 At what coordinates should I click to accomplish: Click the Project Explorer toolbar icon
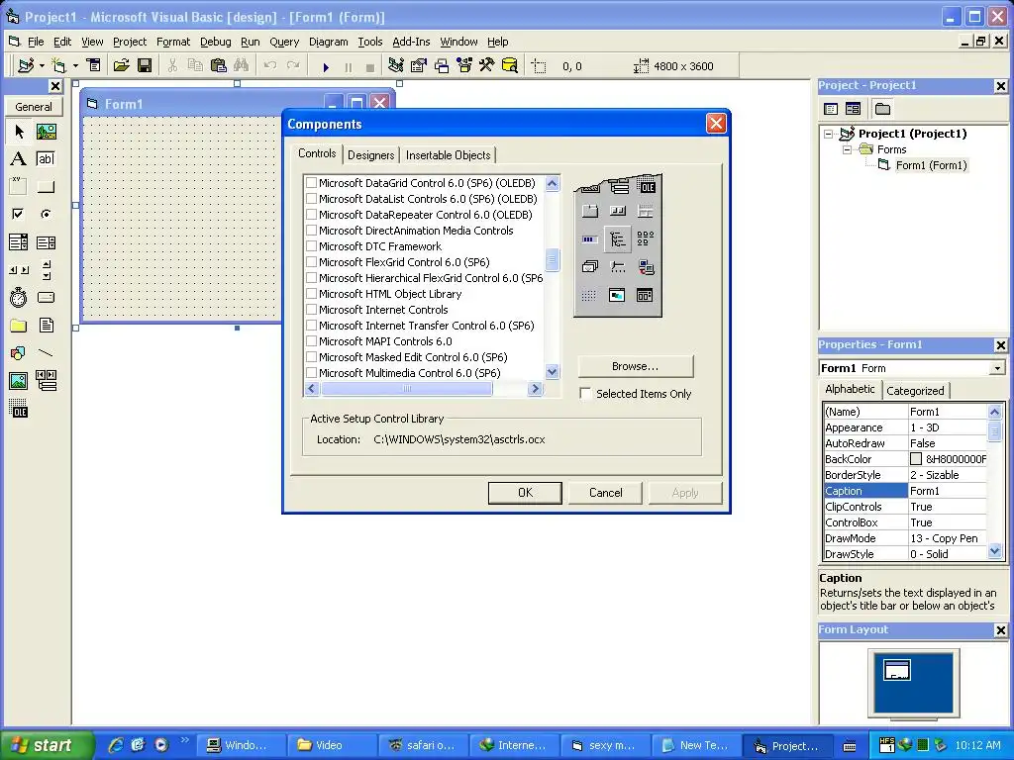click(x=396, y=66)
